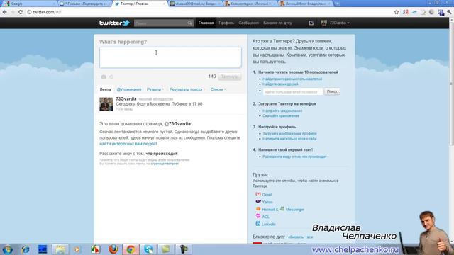This screenshot has height=255, width=454.
Task: Click the search magnifier in Twitter bar
Action: click(x=189, y=23)
